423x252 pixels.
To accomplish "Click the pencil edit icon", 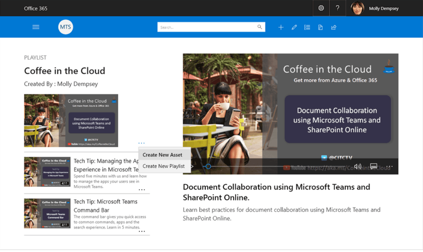I will click(294, 27).
